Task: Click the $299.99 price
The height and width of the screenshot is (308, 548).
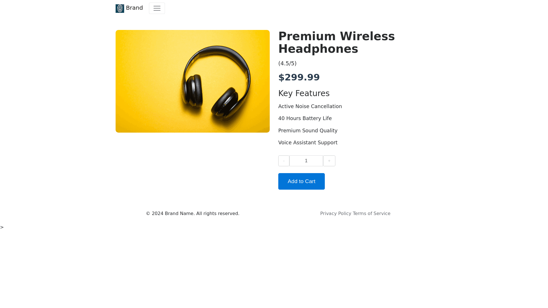Action: click(x=299, y=77)
